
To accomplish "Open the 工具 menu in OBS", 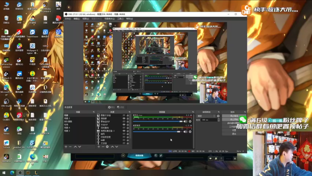I will coord(119,18).
